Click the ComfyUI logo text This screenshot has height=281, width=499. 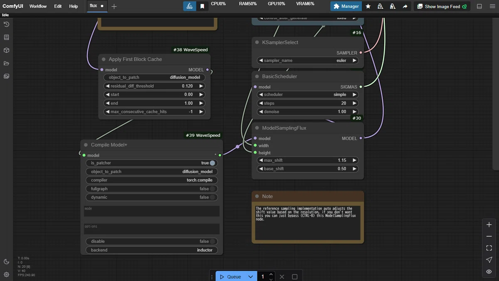point(12,6)
